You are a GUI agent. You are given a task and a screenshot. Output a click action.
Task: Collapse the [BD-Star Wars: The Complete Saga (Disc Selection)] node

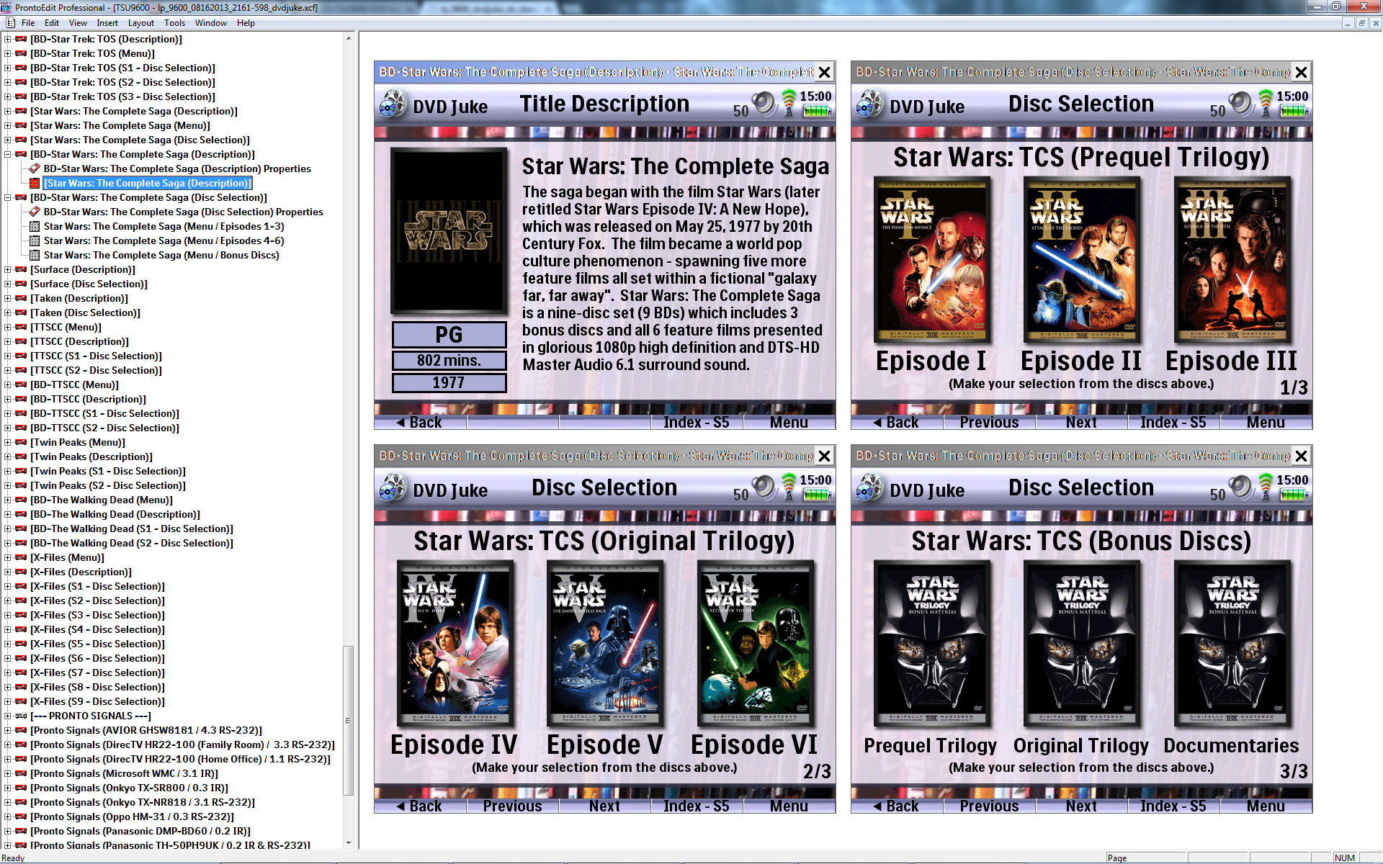(x=7, y=197)
